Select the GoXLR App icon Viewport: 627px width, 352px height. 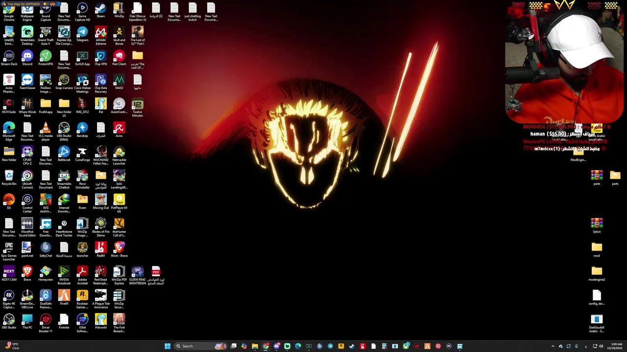[x=82, y=59]
